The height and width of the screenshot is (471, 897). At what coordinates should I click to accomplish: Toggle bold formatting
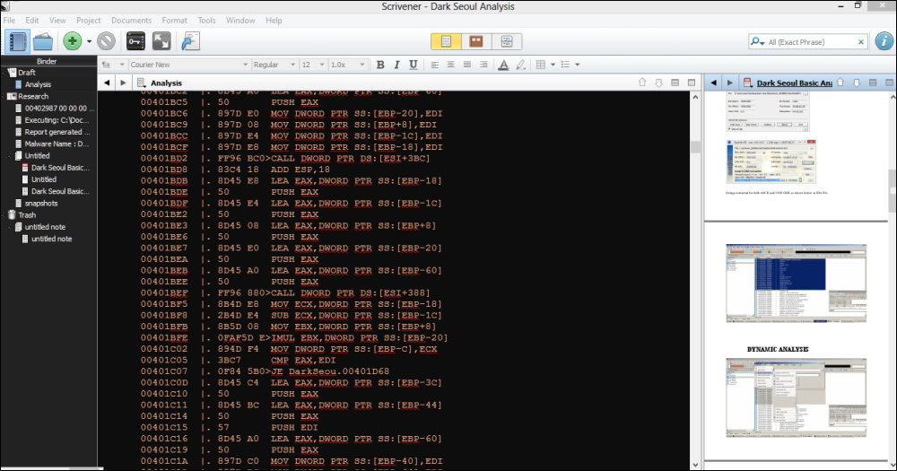click(380, 65)
